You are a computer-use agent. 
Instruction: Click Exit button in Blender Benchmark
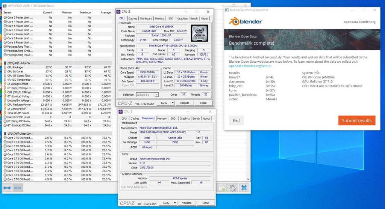[x=236, y=120]
